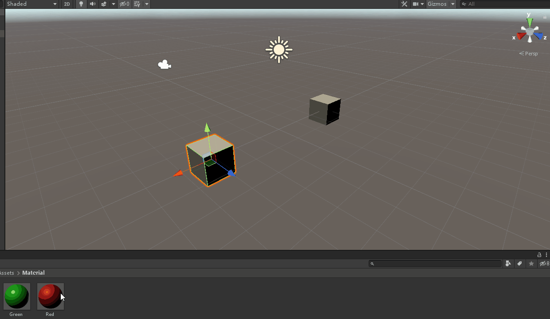The height and width of the screenshot is (319, 550).
Task: Click the grid visibility icon
Action: [137, 4]
